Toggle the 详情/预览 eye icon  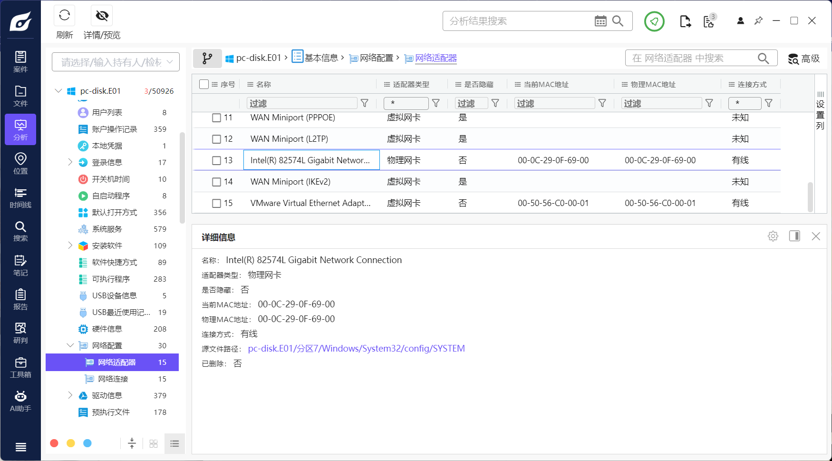coord(102,16)
